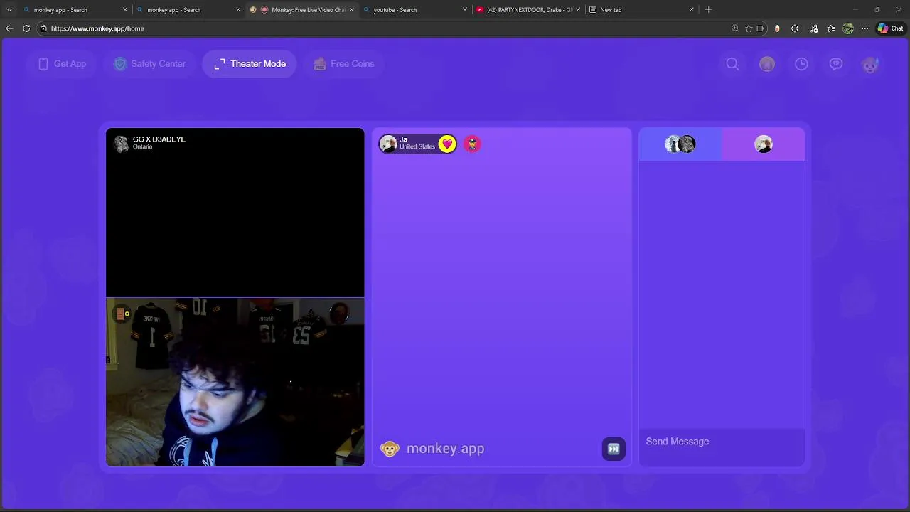Click the address bar URL monkey.app/home

pos(97,28)
